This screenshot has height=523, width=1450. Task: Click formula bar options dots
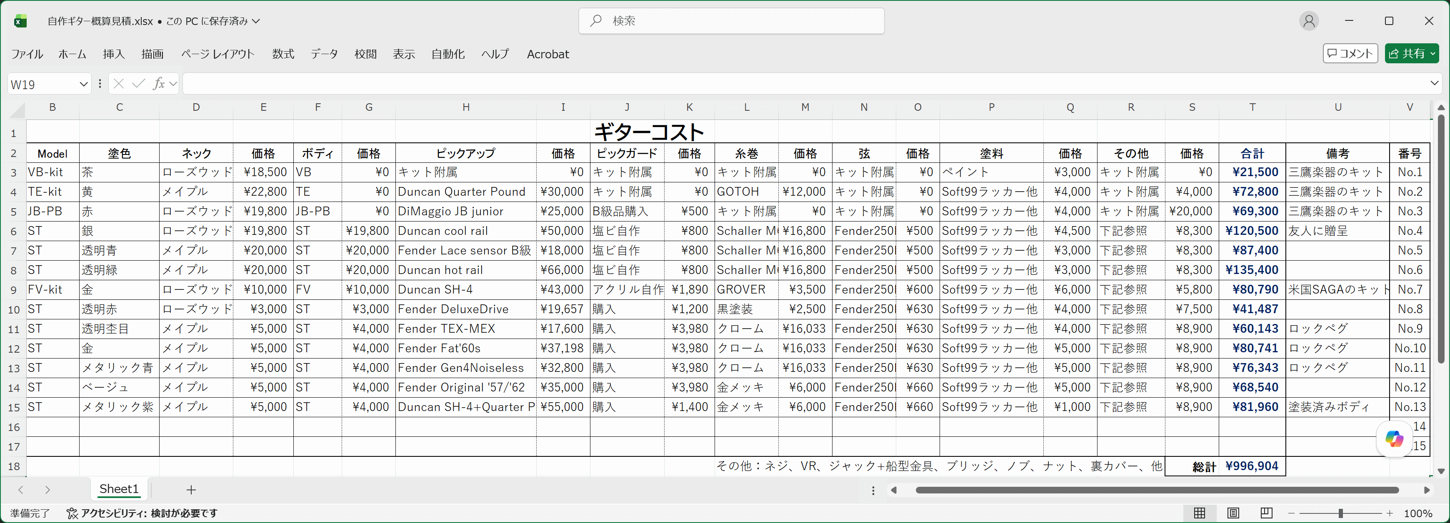100,84
